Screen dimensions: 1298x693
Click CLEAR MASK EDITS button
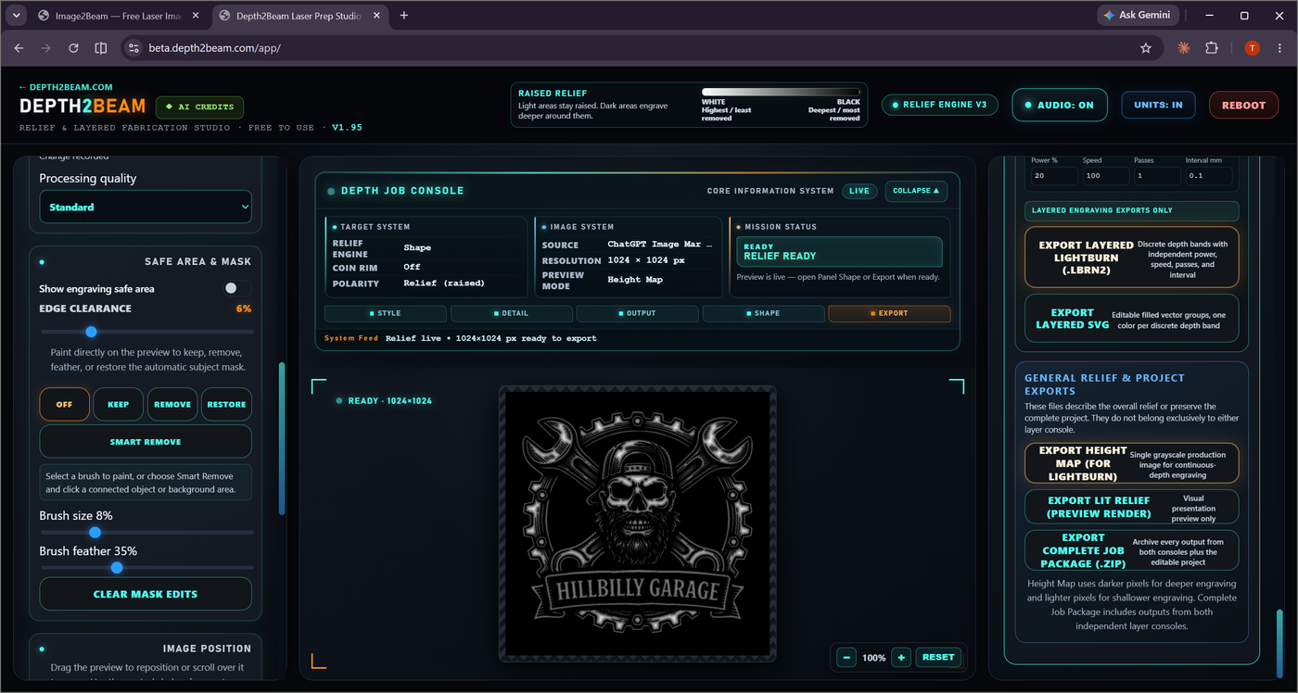point(146,594)
